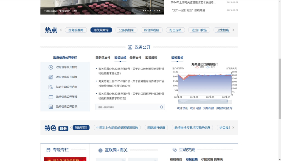
Task: Open 海关总署公告2025年第4号 announcement
Action: (x=131, y=96)
